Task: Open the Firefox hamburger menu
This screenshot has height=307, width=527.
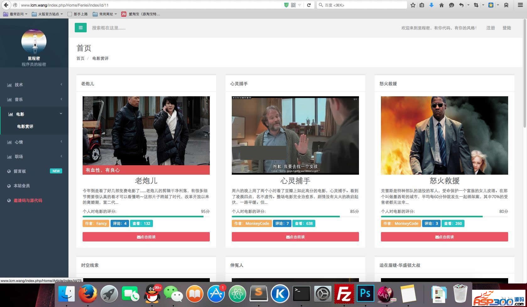Action: 520,5
